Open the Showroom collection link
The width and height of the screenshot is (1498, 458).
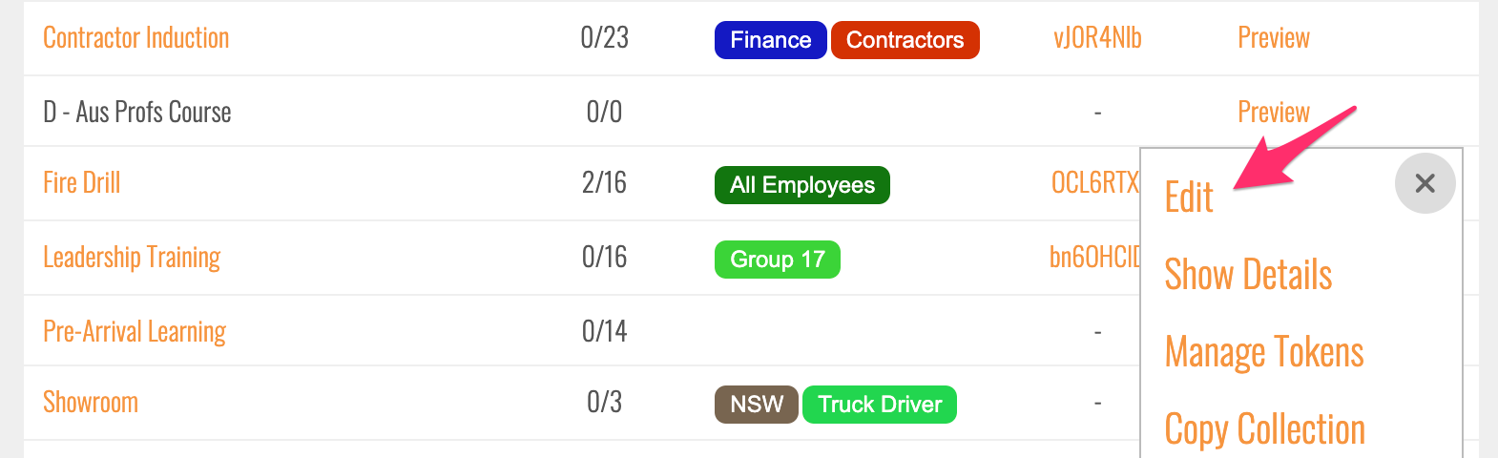(x=91, y=403)
